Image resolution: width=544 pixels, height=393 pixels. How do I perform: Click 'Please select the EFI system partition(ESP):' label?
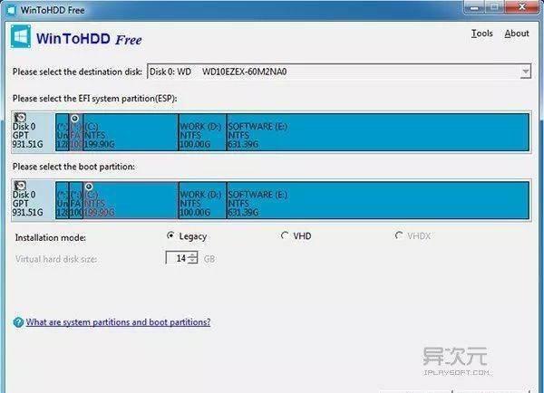pyautogui.click(x=94, y=99)
